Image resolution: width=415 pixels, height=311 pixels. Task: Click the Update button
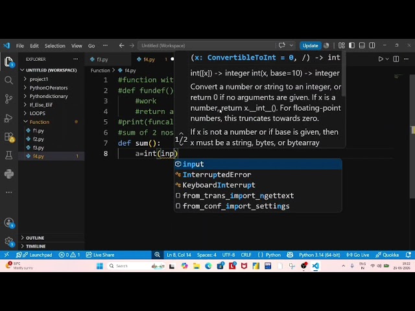(x=310, y=45)
